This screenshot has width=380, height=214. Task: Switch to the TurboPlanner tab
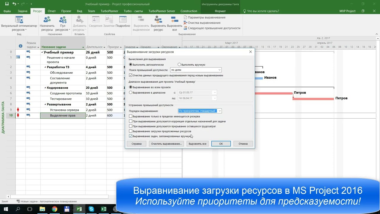tap(109, 11)
